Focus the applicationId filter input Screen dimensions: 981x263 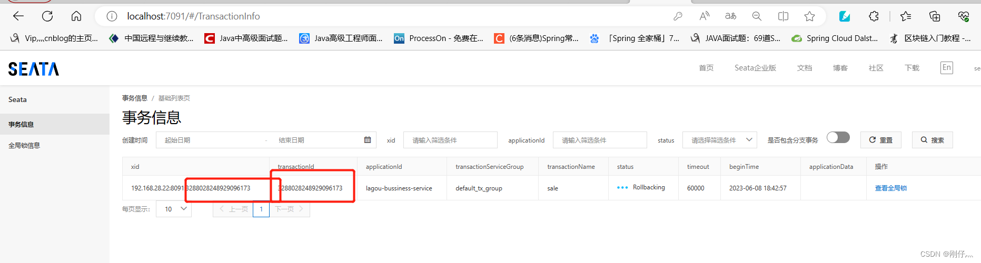click(600, 140)
